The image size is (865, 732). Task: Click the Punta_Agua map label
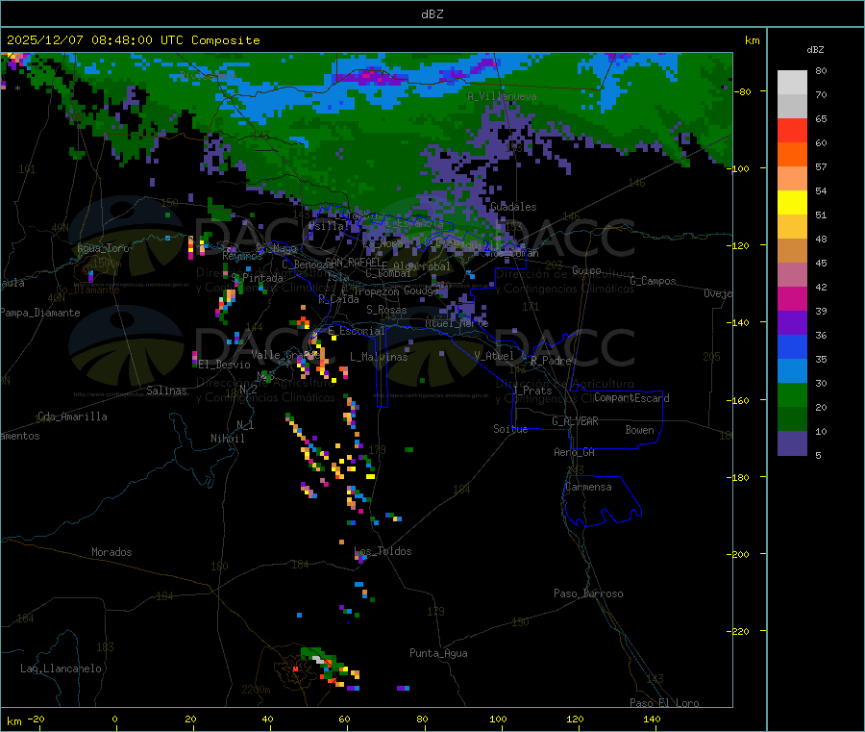pos(438,653)
